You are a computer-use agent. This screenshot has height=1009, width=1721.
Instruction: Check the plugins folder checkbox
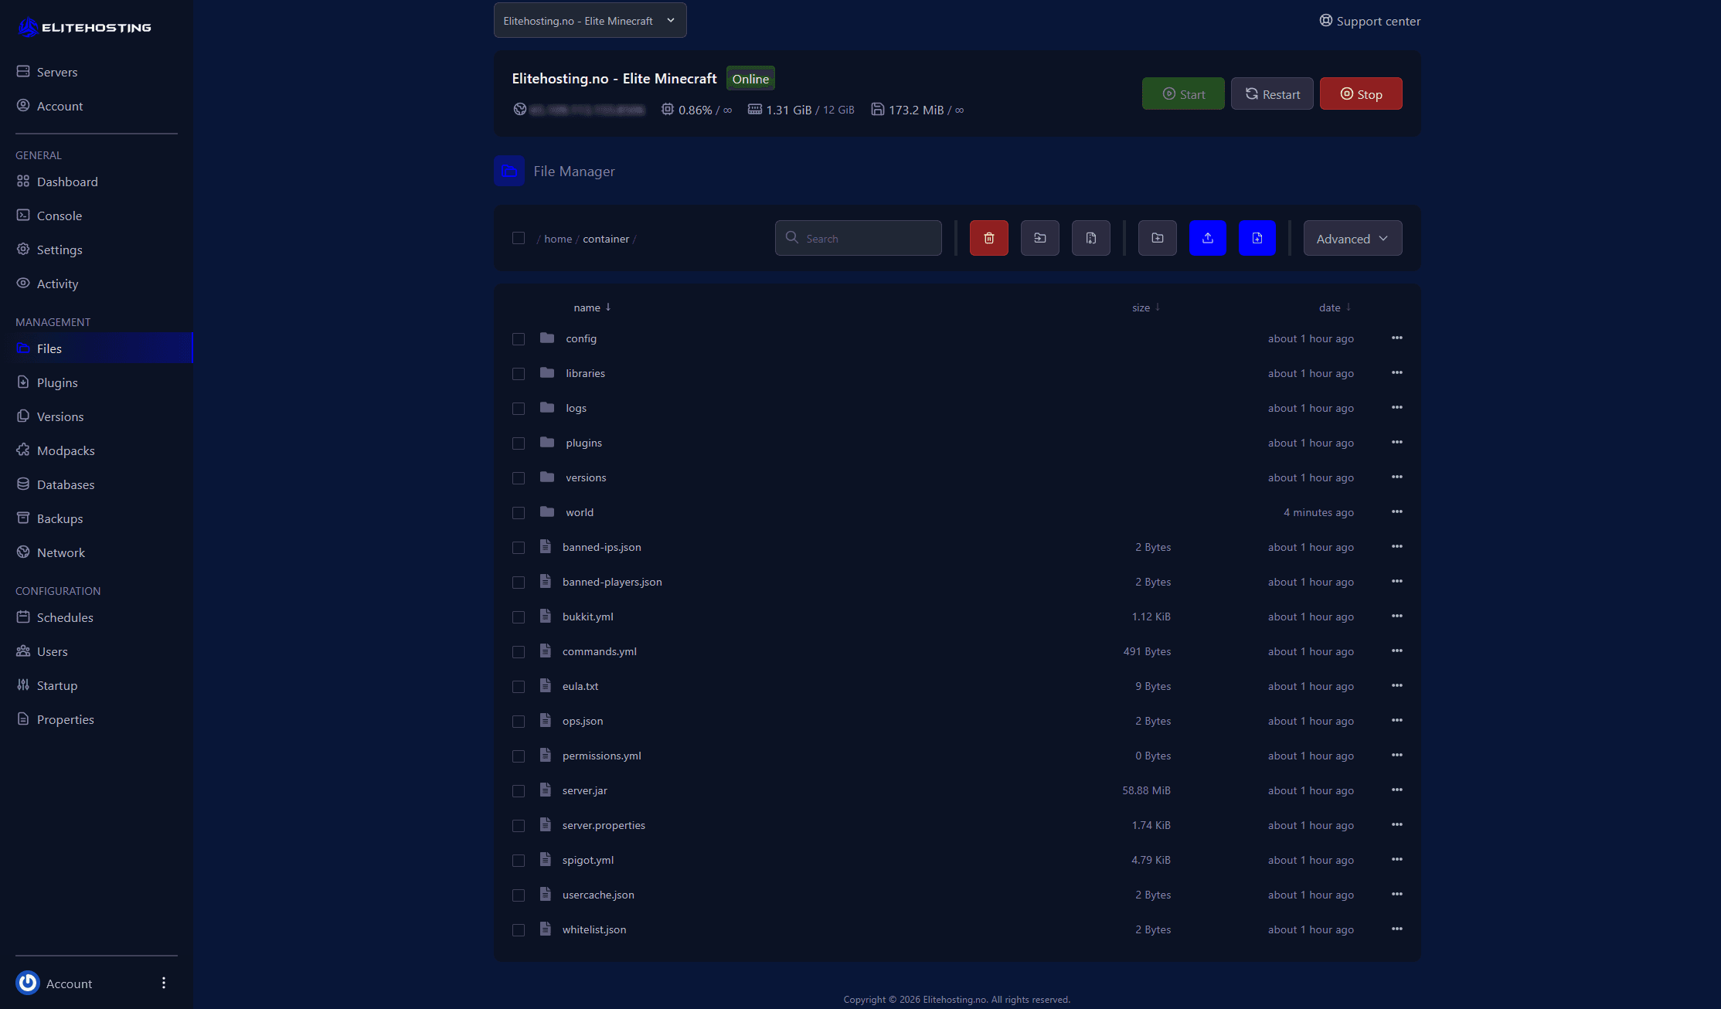519,443
